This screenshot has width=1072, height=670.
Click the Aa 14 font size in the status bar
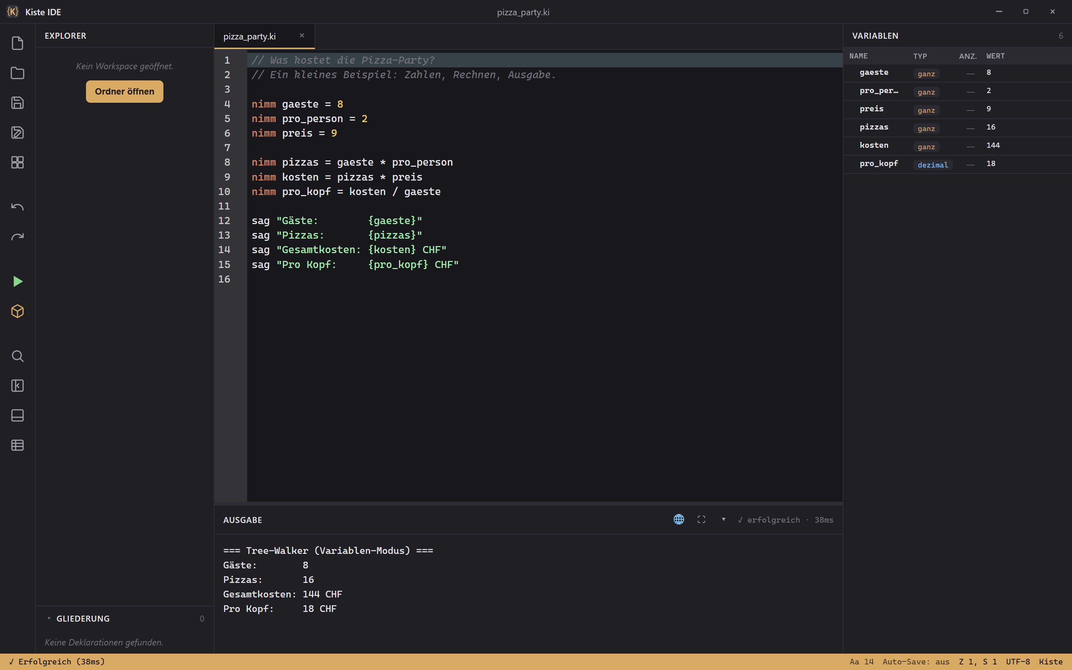pos(861,661)
